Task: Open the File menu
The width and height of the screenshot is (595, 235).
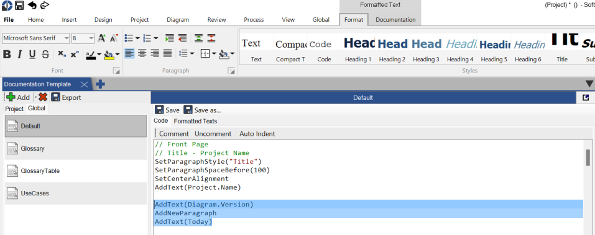Action: 9,20
